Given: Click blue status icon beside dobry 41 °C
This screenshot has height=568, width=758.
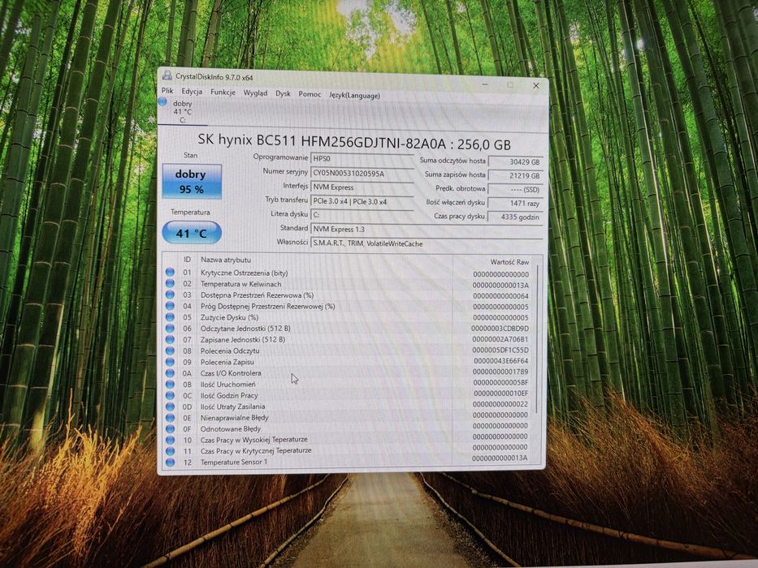Looking at the screenshot, I should (x=163, y=102).
